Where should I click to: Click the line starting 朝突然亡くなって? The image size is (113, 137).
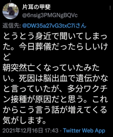(51, 68)
